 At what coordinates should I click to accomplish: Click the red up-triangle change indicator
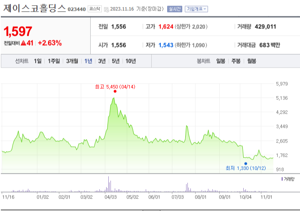coord(23,43)
